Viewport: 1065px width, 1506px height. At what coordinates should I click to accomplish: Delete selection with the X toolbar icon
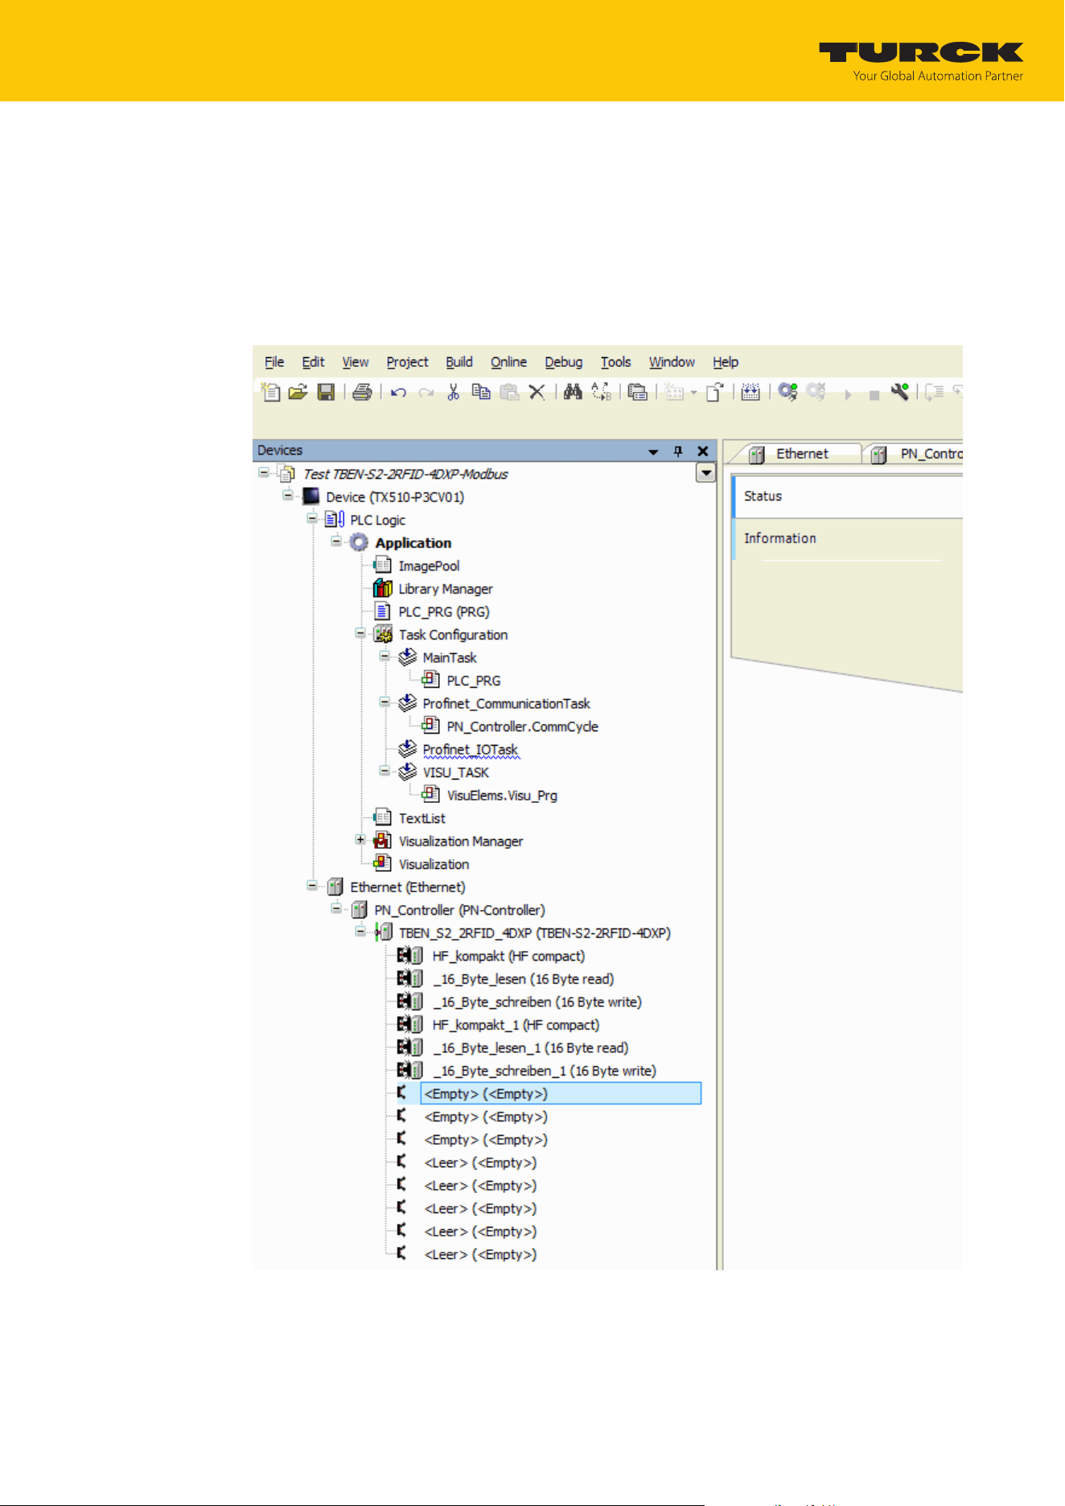pyautogui.click(x=537, y=393)
